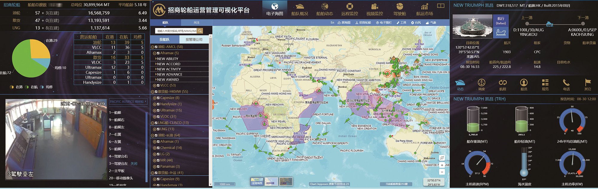
Task: Select the 动态 ship icon
Action: click(x=460, y=85)
